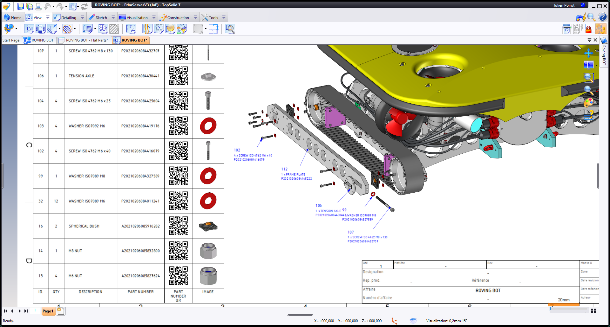Click the bill of material tree icon

[181, 29]
